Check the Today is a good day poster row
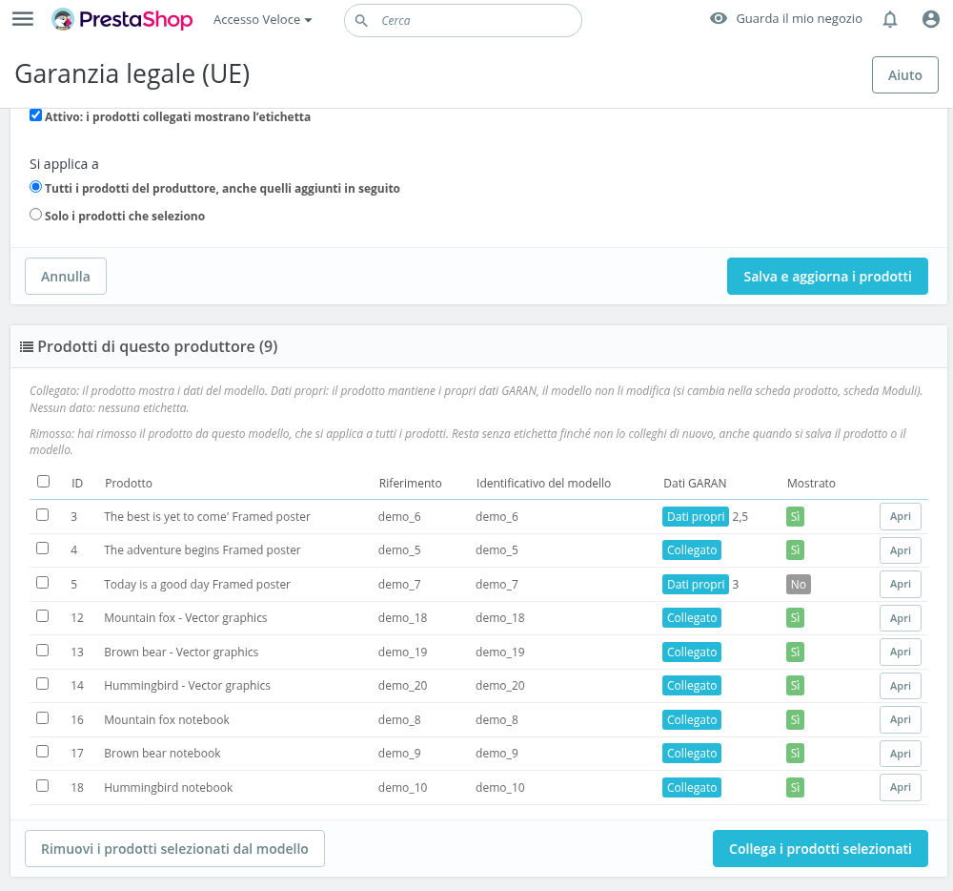953x891 pixels. pyautogui.click(x=43, y=583)
